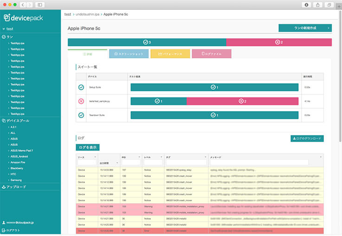Open the 出力時間 column sort dropdown
Image resolution: width=342 pixels, height=236 pixels.
117,163
